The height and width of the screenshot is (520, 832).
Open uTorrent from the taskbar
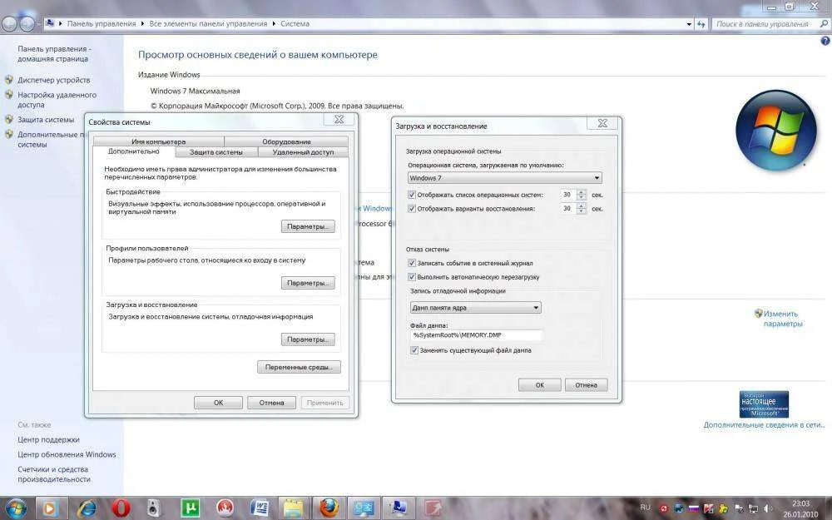click(x=190, y=508)
